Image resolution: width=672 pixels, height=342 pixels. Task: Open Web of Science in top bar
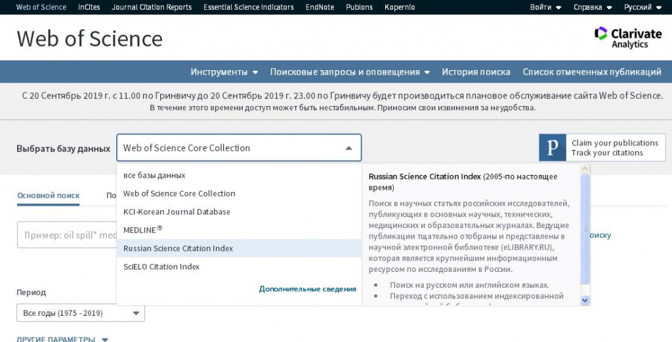tap(41, 7)
